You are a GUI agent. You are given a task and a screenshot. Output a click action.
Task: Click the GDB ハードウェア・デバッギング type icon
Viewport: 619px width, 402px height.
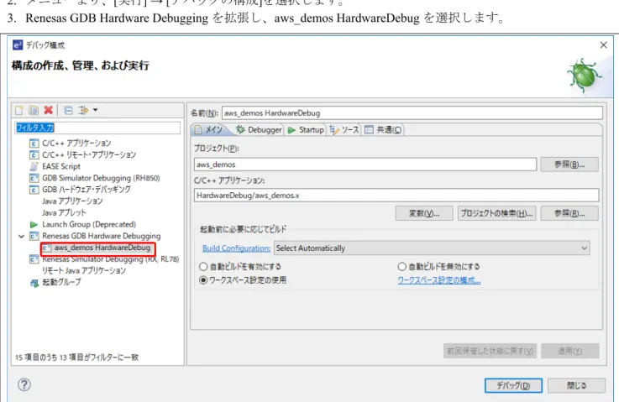(34, 190)
